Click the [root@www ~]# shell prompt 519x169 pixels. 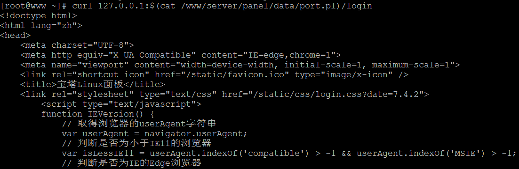click(34, 6)
